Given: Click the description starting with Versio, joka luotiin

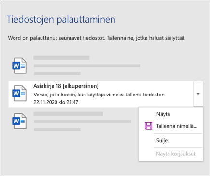Looking at the screenshot, I should tap(99, 95).
